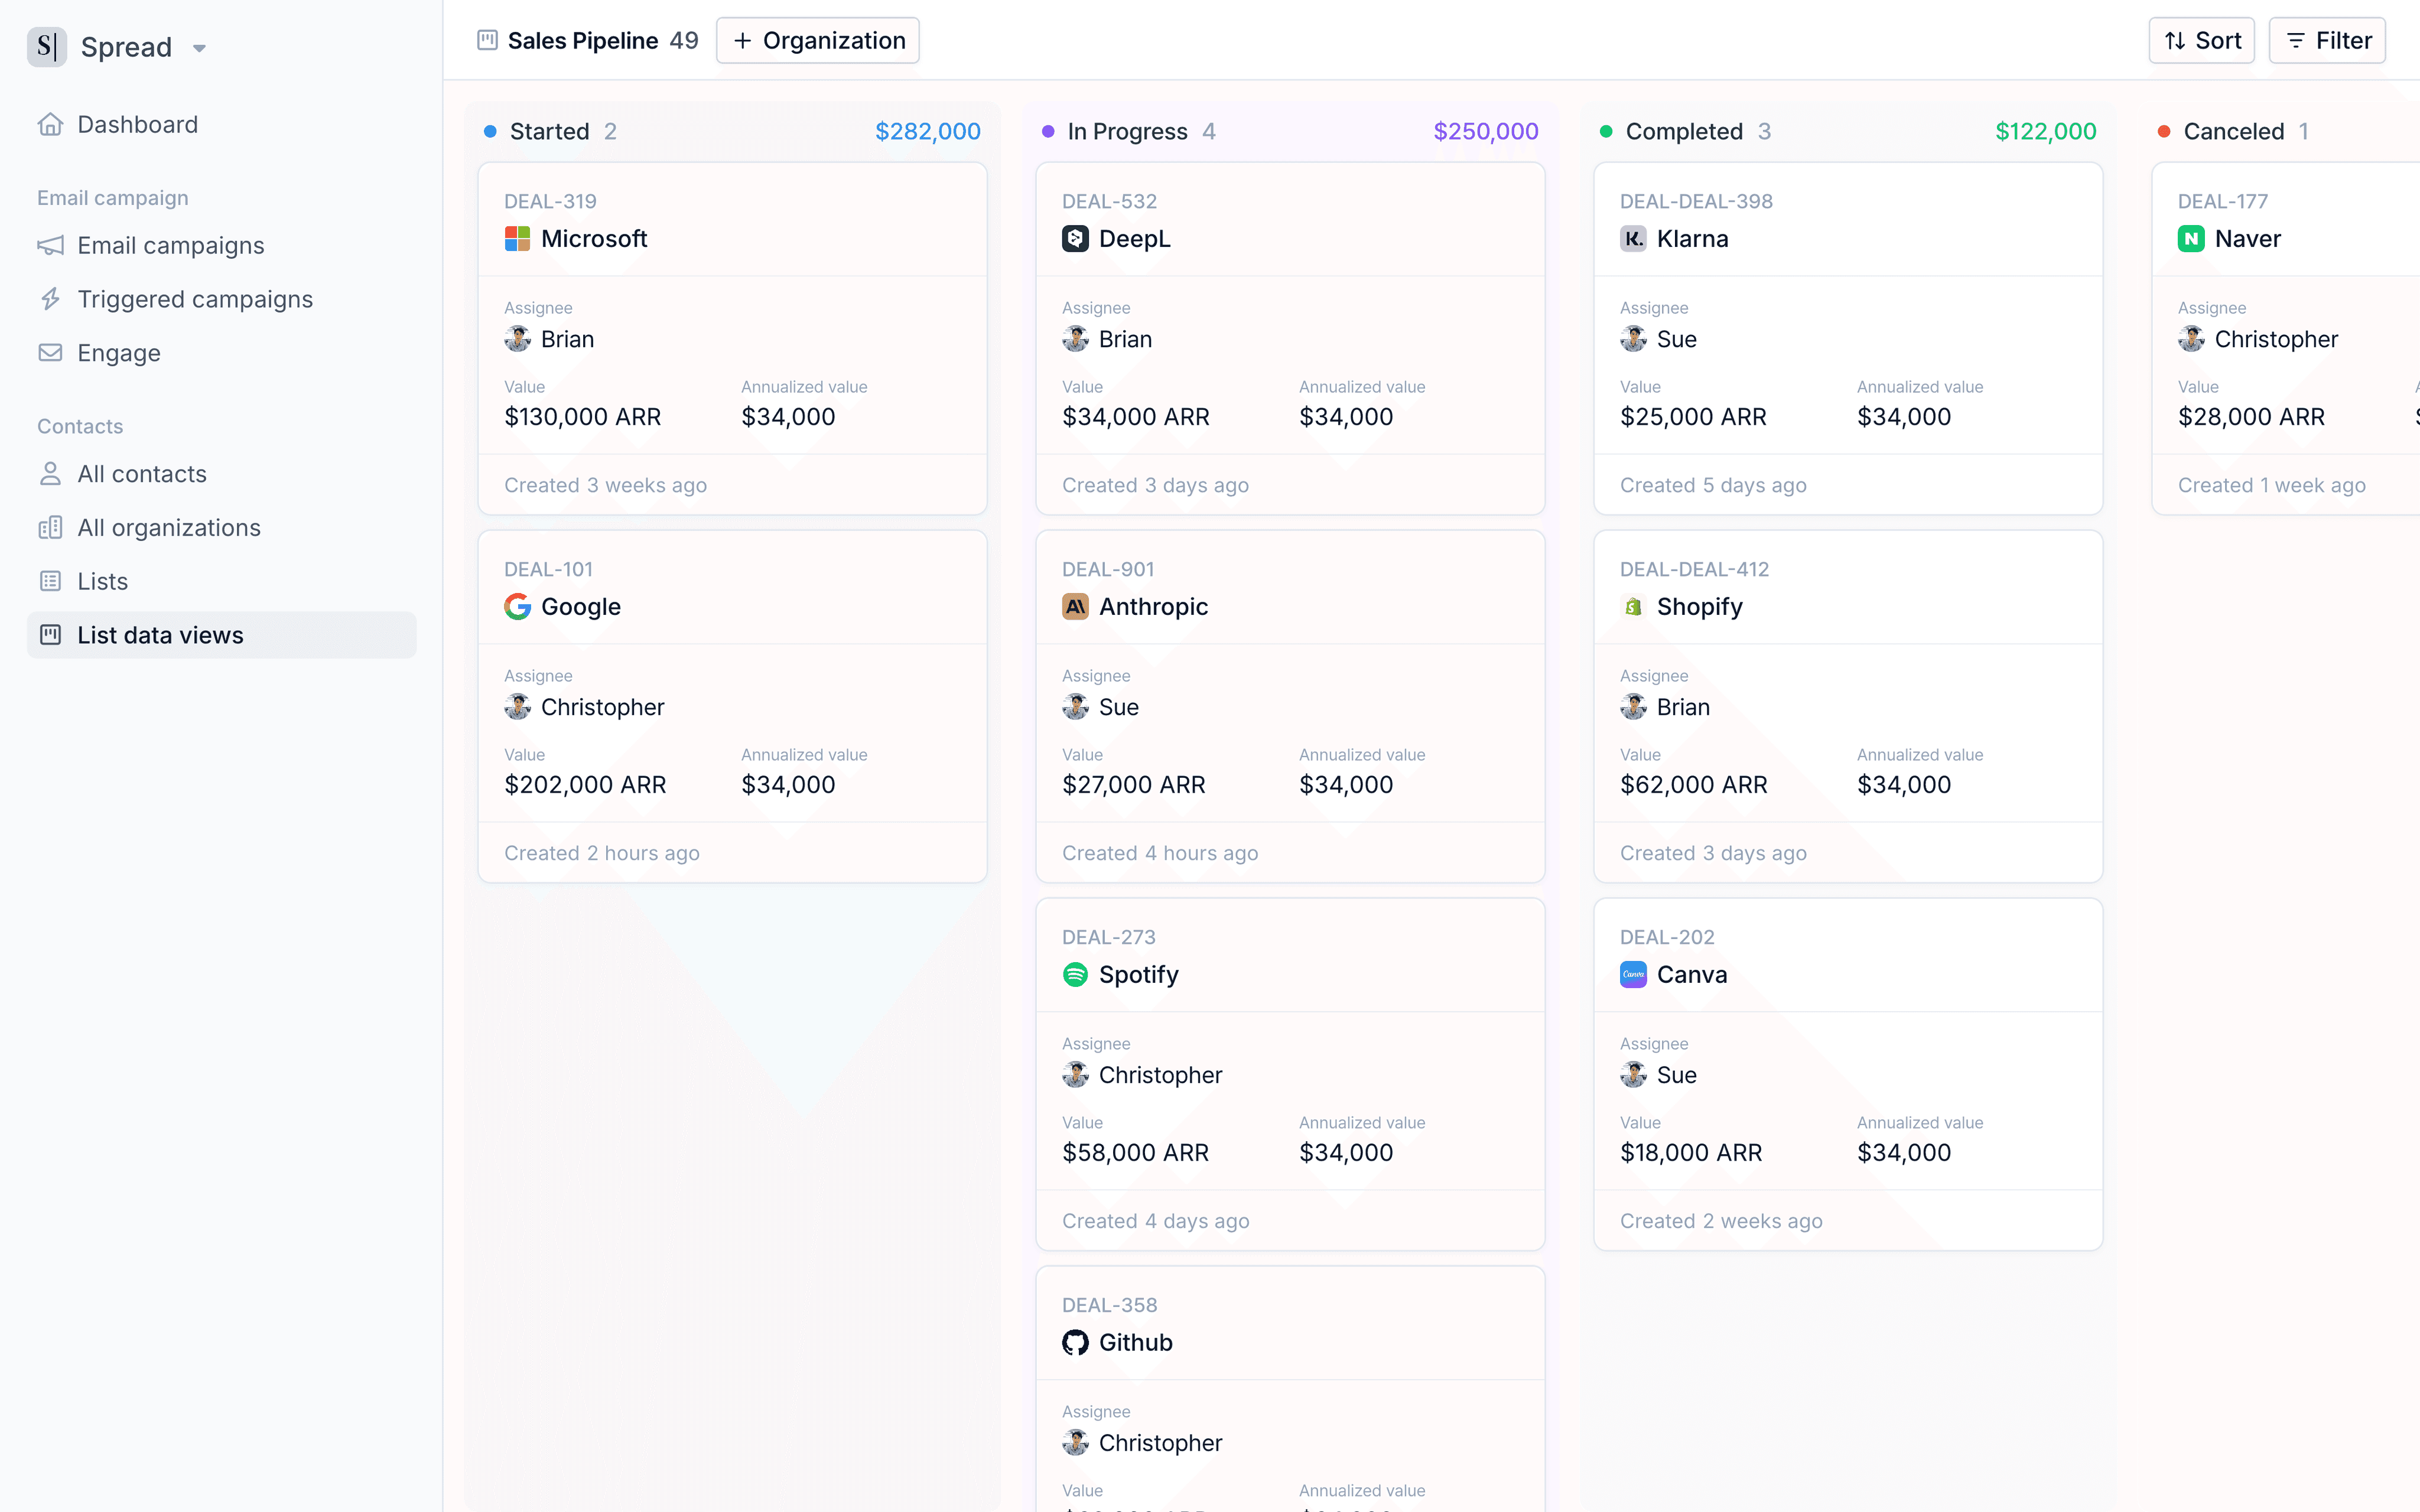This screenshot has width=2420, height=1512.
Task: Click the Sales Pipeline board icon
Action: (x=487, y=40)
